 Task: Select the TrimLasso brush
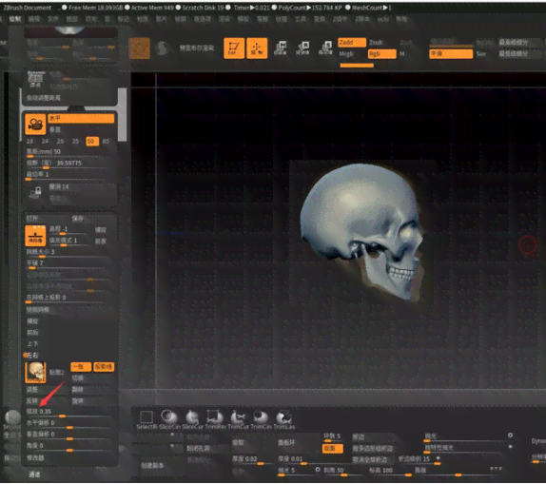point(284,419)
